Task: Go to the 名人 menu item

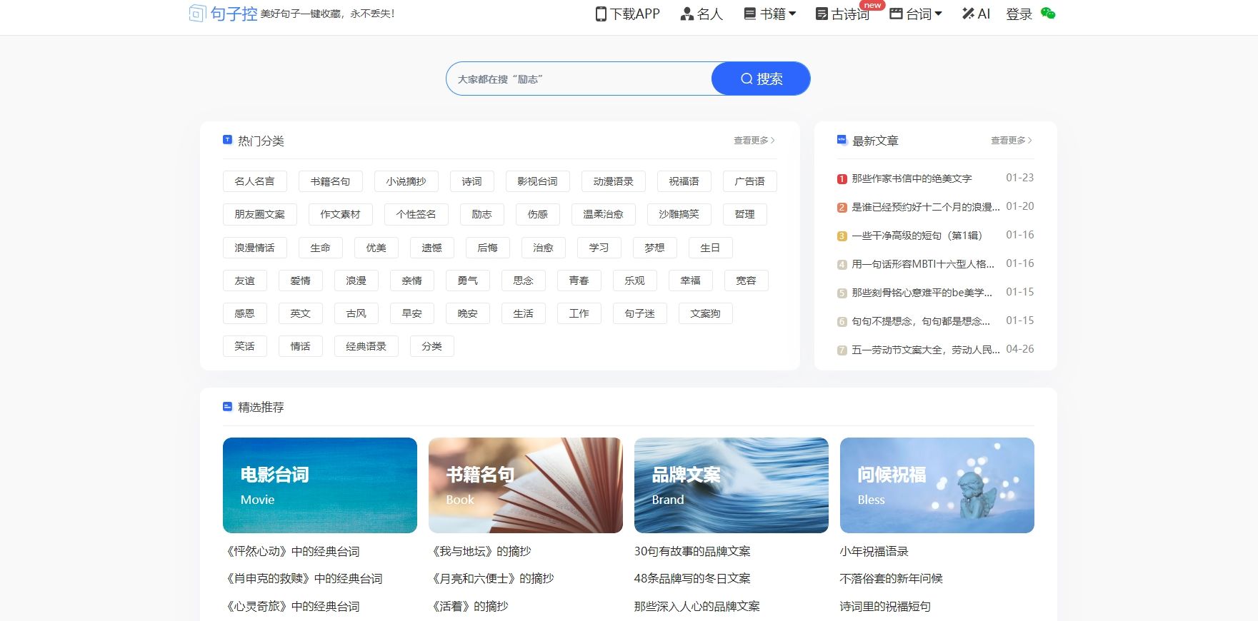Action: click(x=702, y=14)
